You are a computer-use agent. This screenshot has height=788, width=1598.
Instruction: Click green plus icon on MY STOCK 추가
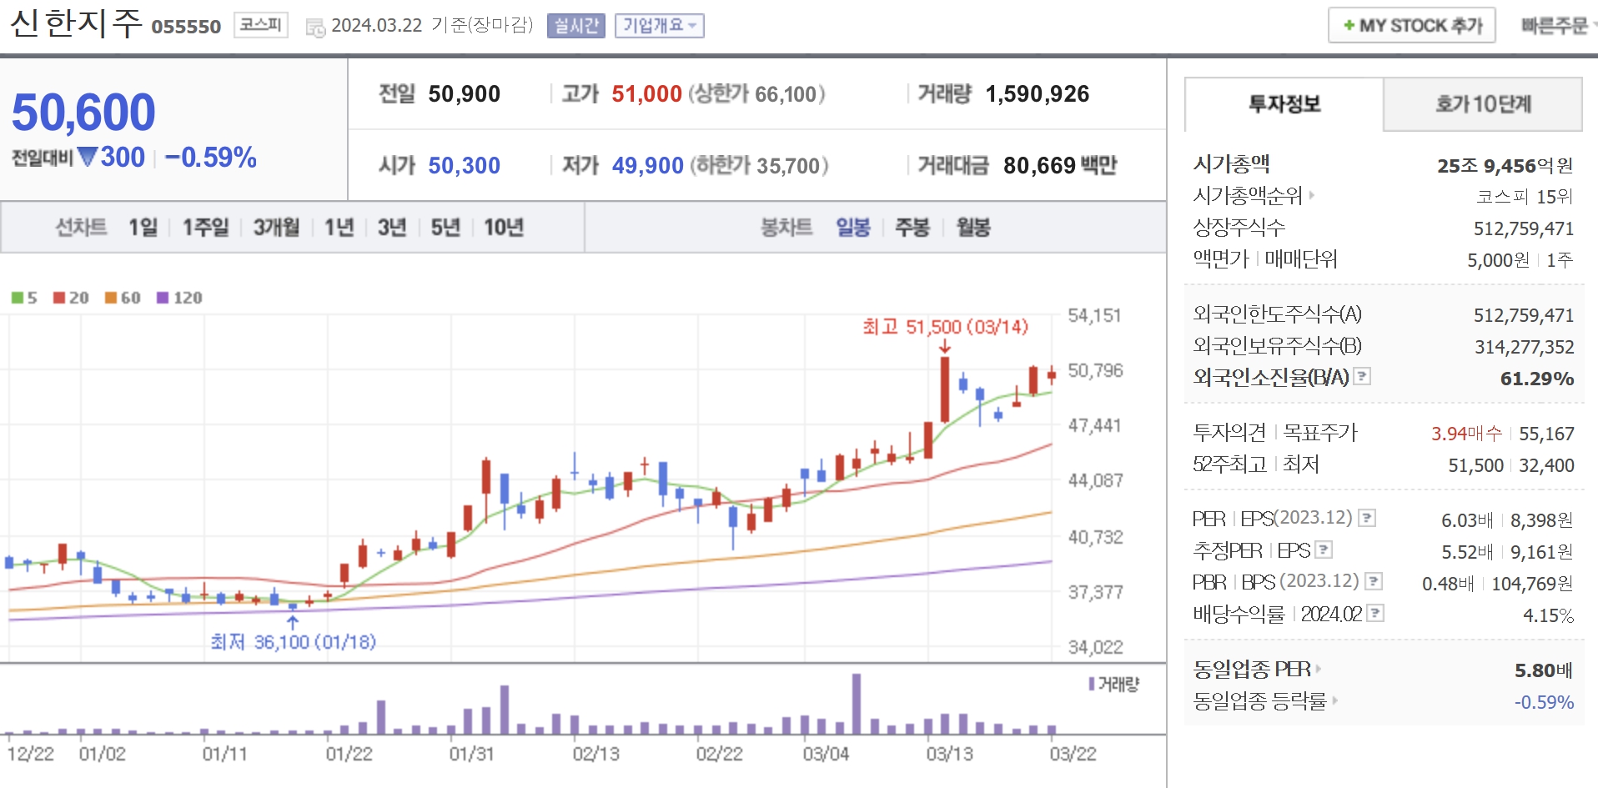coord(1349,25)
